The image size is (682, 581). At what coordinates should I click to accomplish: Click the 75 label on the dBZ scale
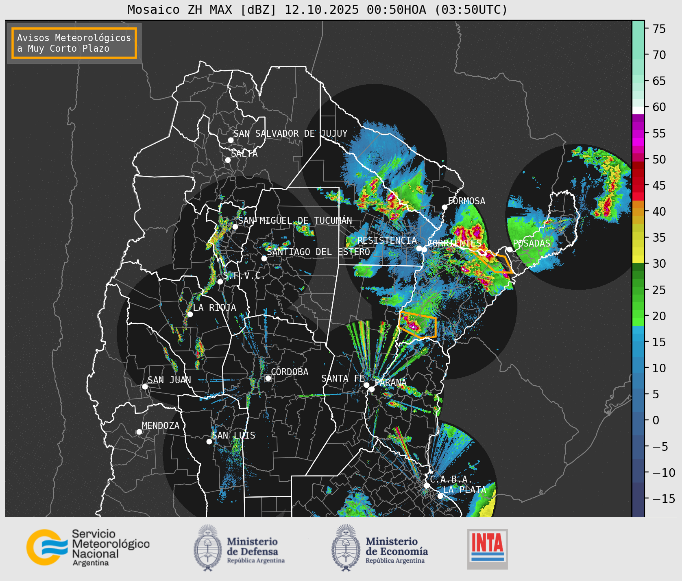coord(659,29)
